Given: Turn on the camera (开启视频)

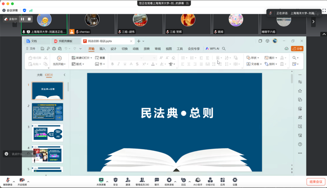Looking at the screenshot, I should [22, 180].
